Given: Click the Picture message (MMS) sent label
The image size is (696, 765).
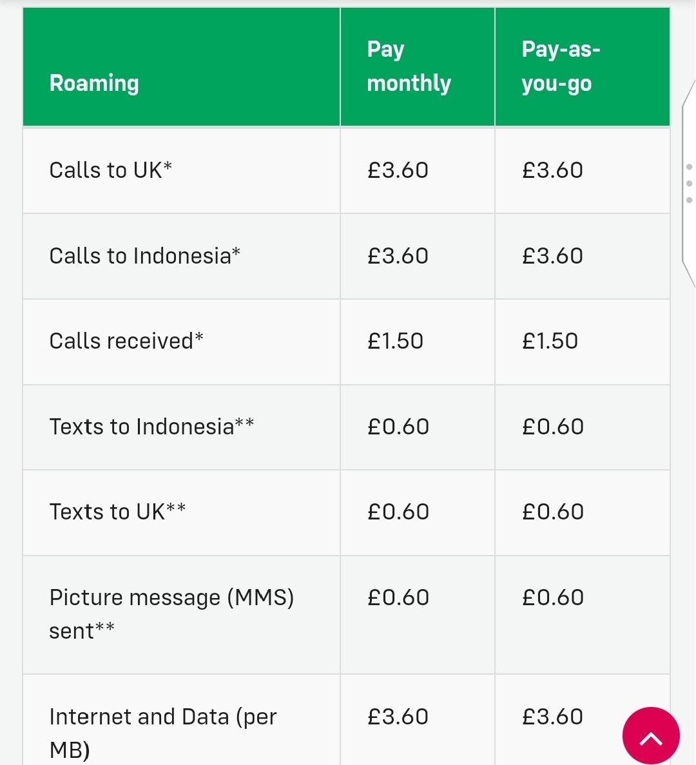Looking at the screenshot, I should 171,614.
